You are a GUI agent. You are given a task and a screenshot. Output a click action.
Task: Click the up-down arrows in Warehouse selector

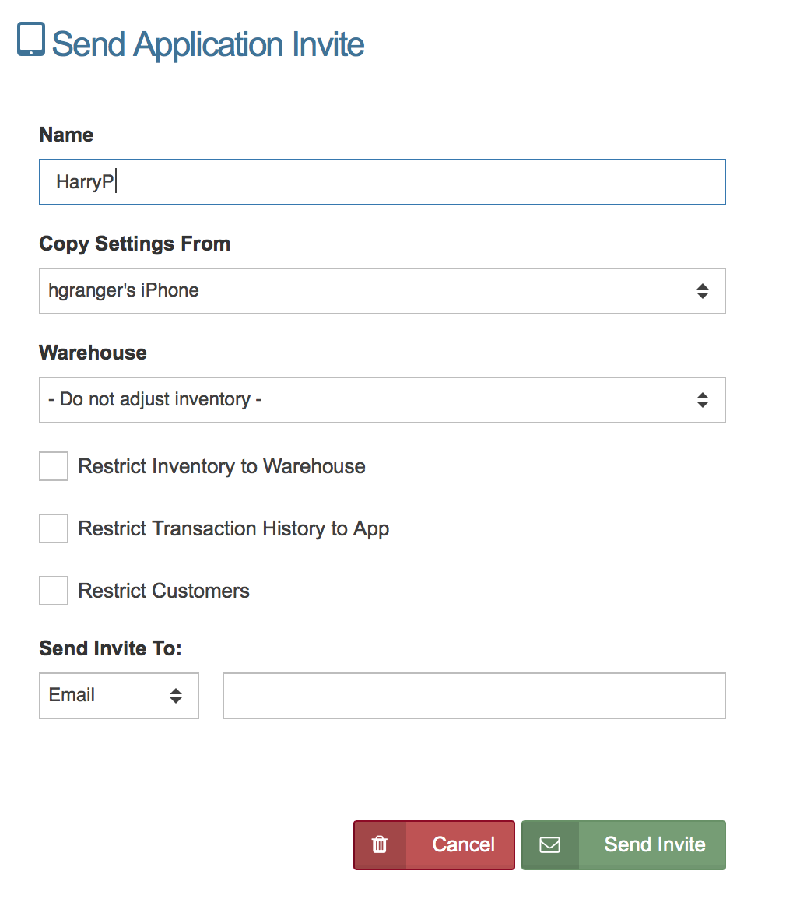(702, 400)
